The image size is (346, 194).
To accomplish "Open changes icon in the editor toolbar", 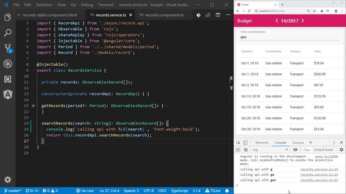I will click(x=208, y=15).
